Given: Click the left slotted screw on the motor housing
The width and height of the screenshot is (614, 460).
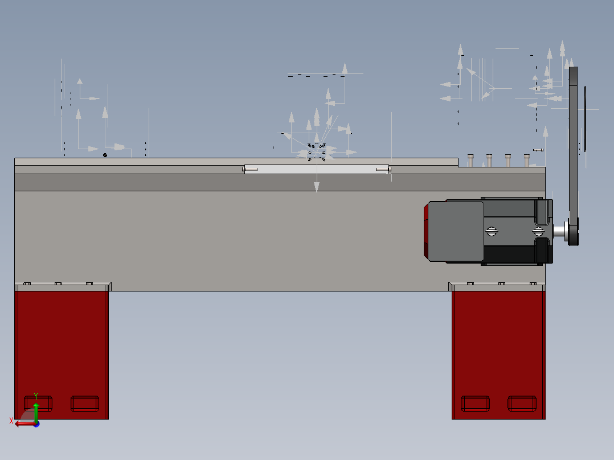Looking at the screenshot, I should click(492, 231).
